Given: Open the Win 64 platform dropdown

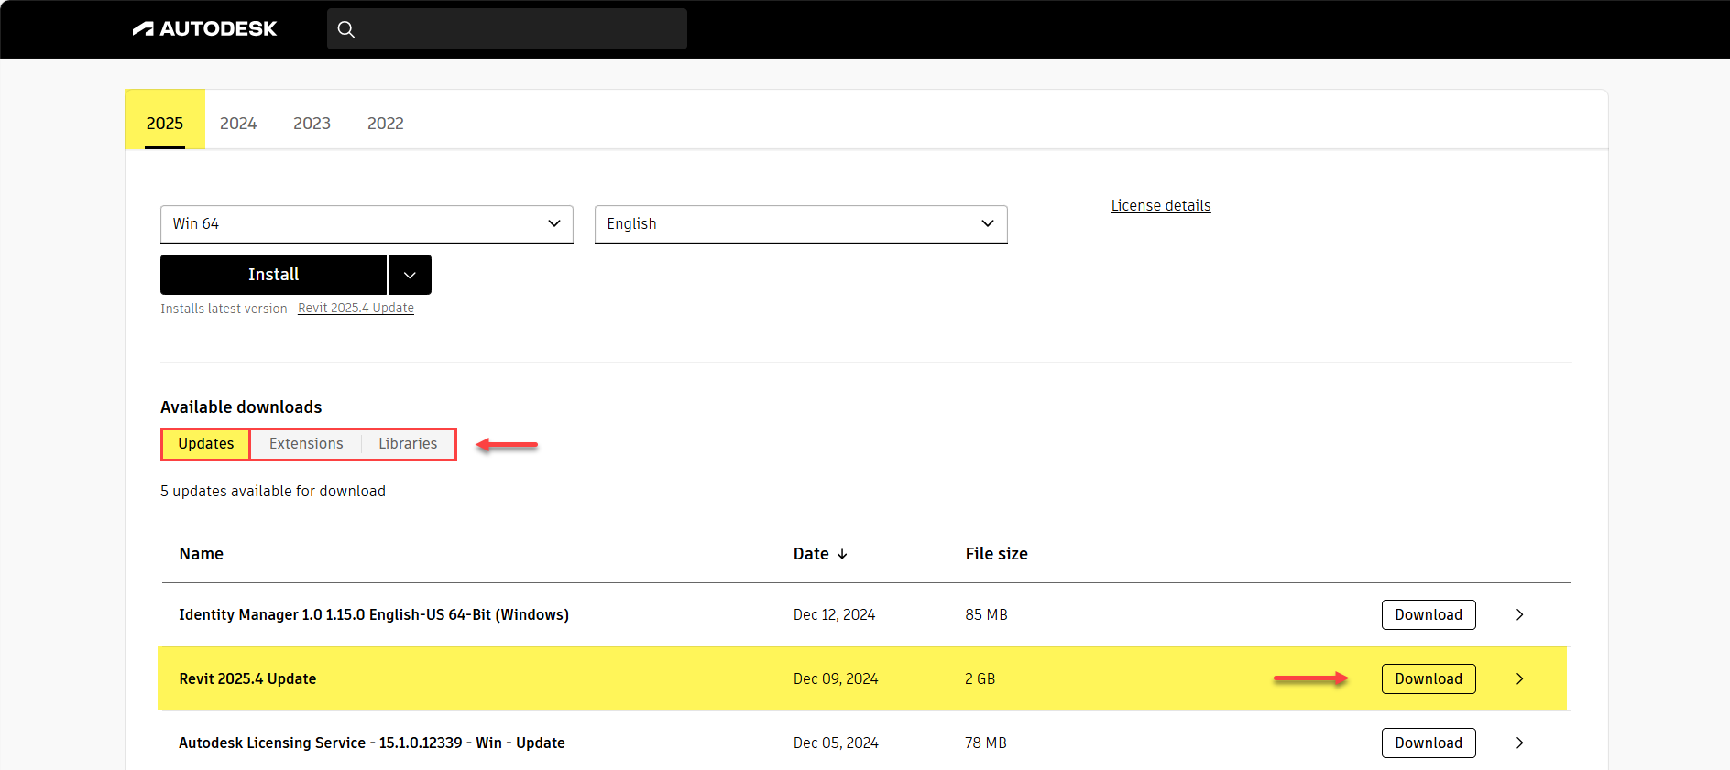Looking at the screenshot, I should (367, 224).
